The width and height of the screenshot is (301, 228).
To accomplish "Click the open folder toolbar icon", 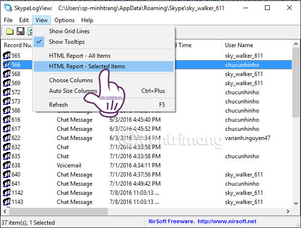I will click(10, 31).
